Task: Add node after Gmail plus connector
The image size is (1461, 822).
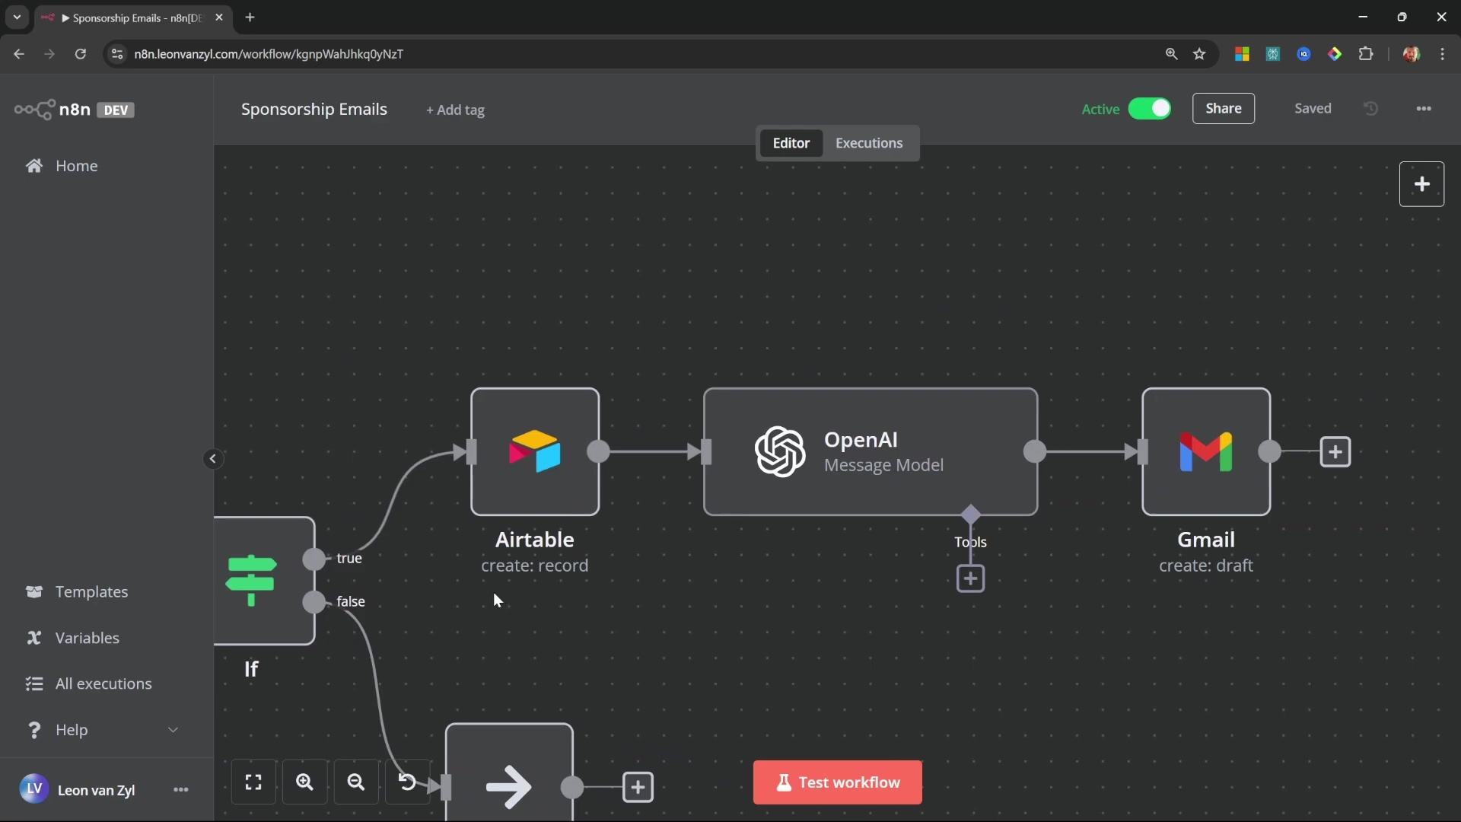Action: click(x=1335, y=451)
